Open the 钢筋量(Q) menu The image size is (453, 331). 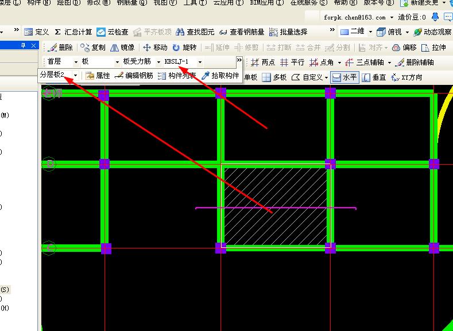click(132, 3)
